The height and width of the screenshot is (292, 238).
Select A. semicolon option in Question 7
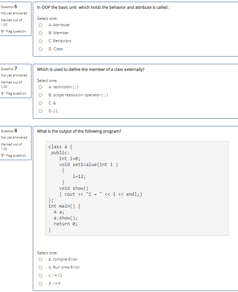click(x=40, y=87)
